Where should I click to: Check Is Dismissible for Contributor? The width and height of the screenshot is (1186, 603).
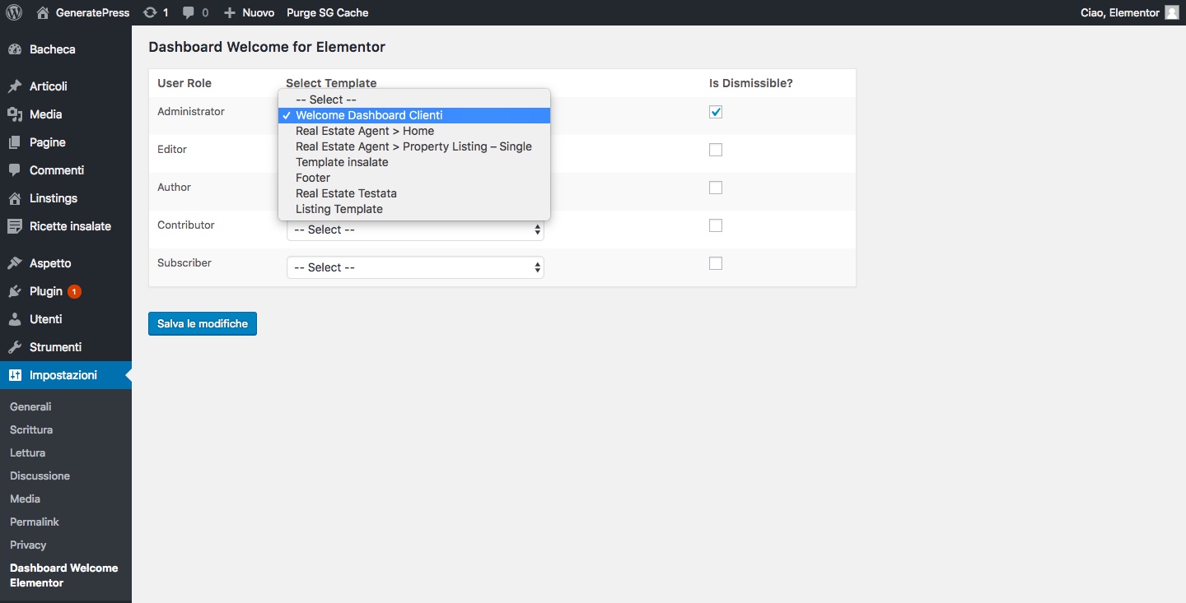[x=716, y=225]
